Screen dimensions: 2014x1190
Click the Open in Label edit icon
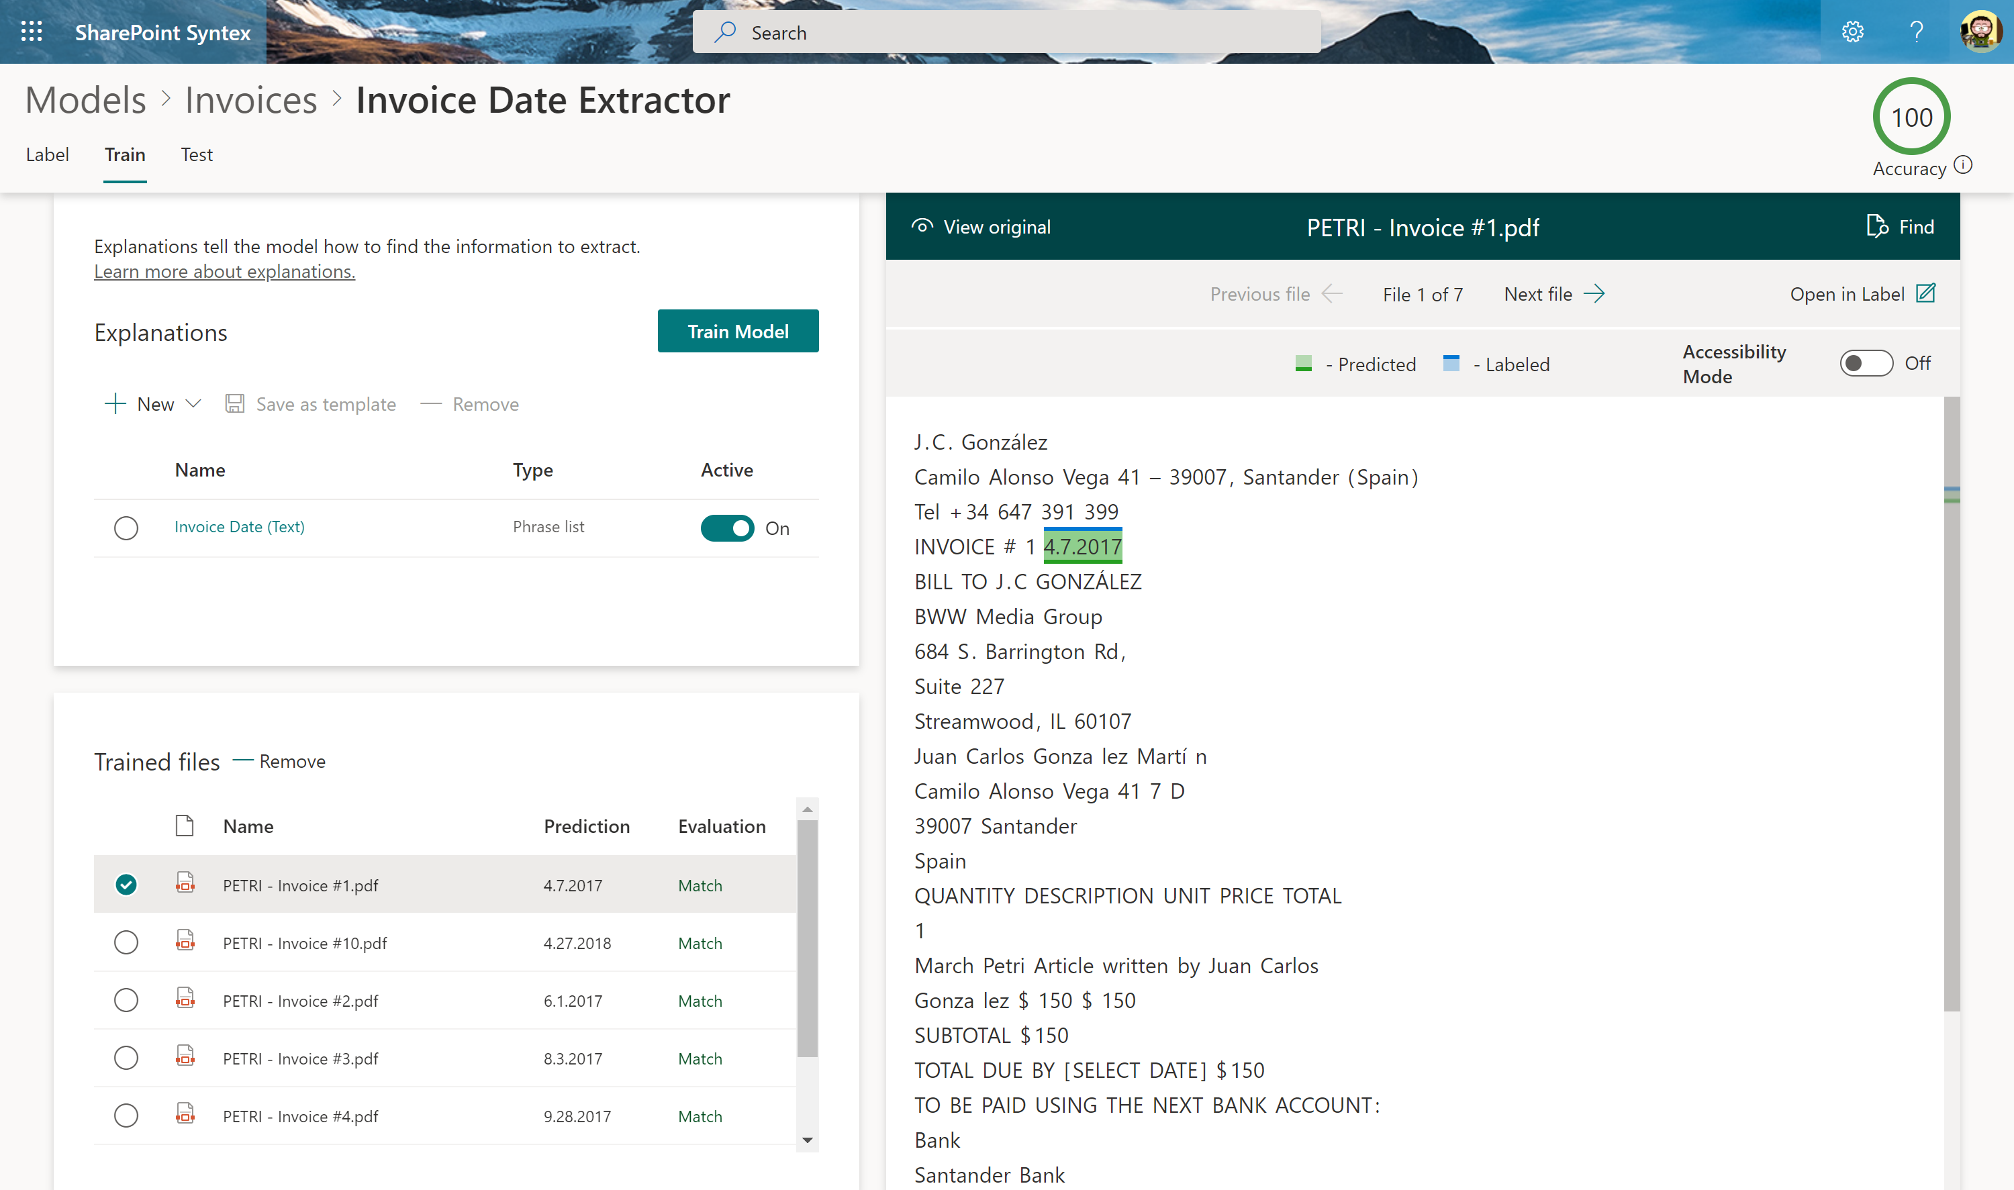tap(1926, 293)
